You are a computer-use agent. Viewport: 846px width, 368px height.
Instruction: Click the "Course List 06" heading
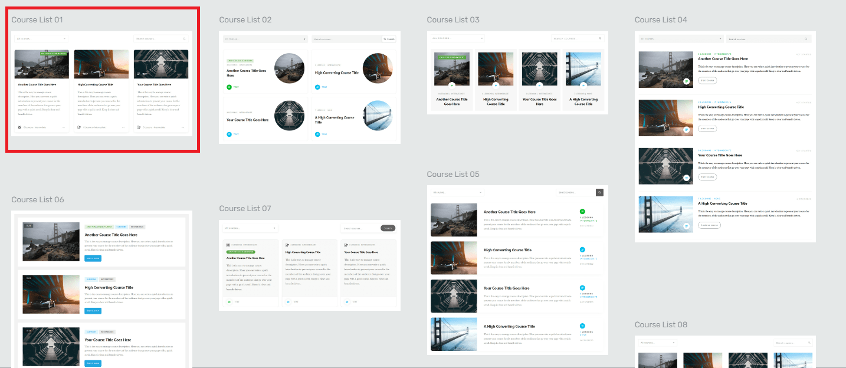(x=38, y=200)
